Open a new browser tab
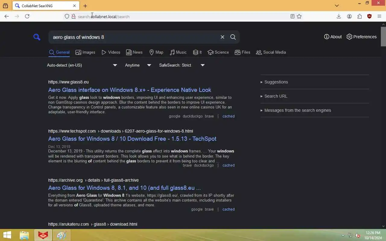Screen dimensions: 386x241 85,6
